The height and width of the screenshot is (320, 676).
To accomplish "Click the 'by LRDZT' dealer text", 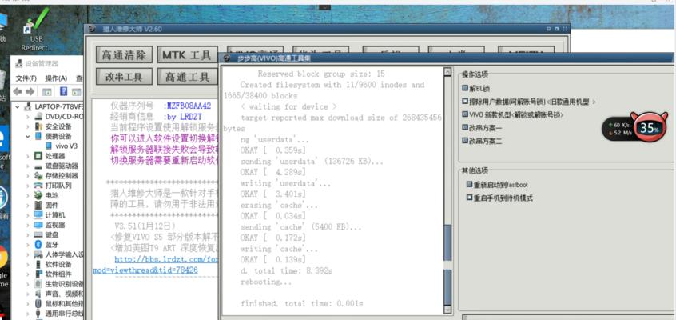I will tap(184, 117).
